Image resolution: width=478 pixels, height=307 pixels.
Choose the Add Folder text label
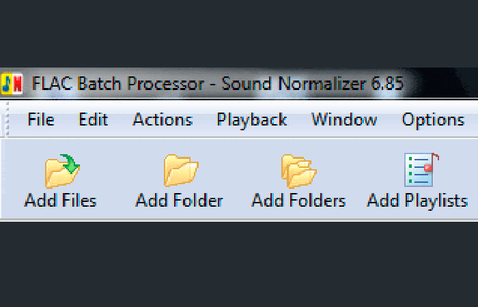(x=179, y=201)
